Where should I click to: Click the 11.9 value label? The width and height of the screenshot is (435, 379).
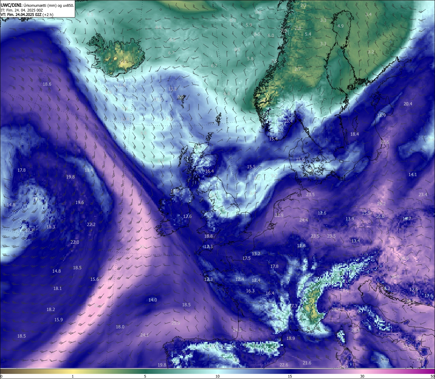click(x=381, y=115)
